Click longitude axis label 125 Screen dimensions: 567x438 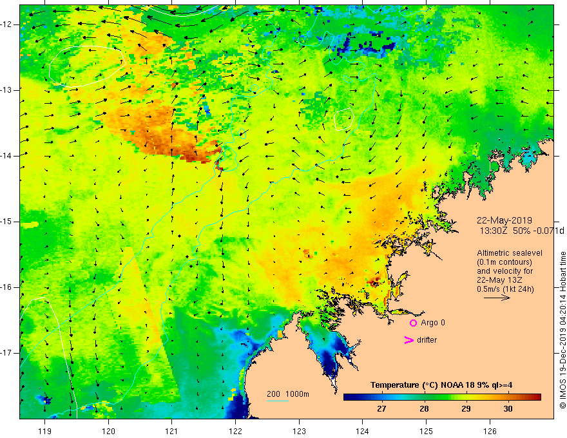[x=427, y=431]
